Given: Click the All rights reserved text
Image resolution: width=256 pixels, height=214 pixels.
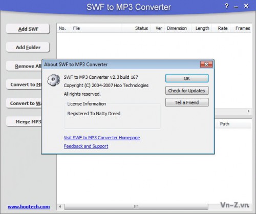Looking at the screenshot, I should pyautogui.click(x=82, y=94).
